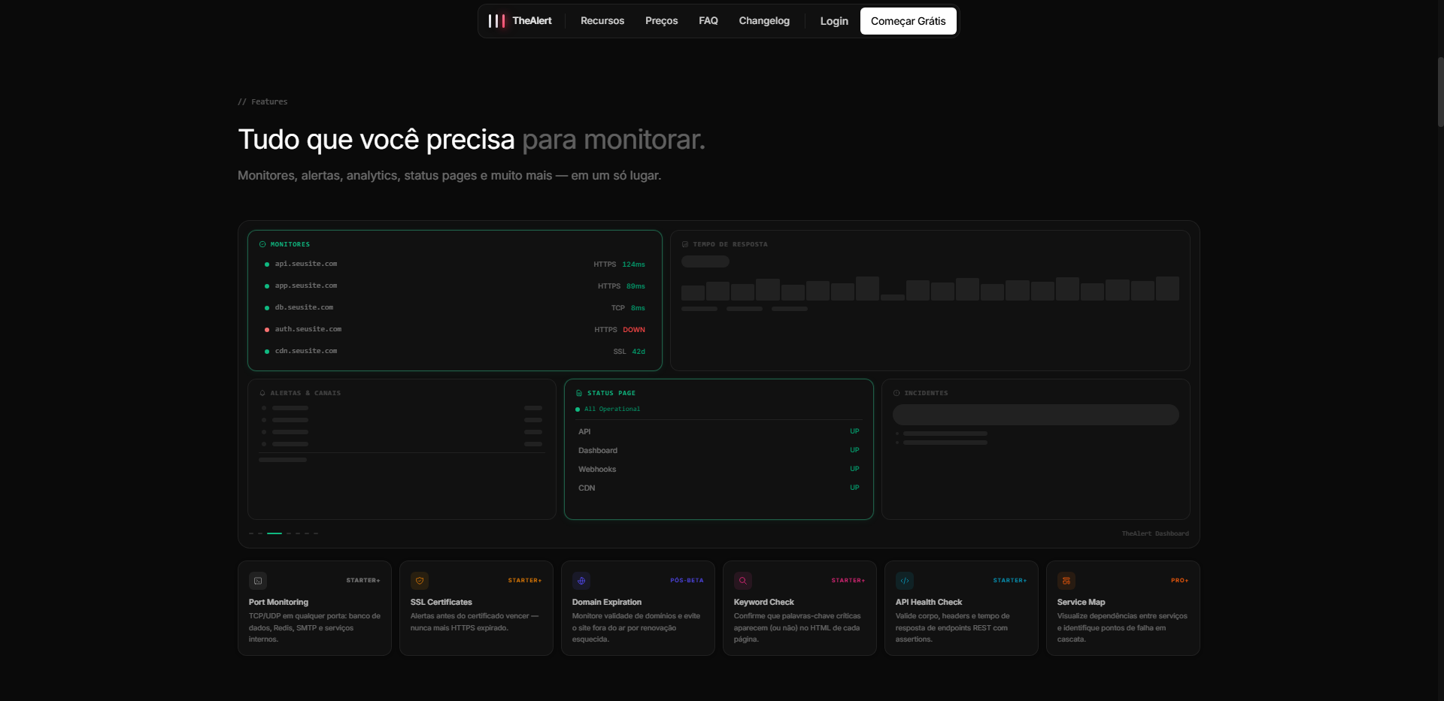
Task: Click the UP status next to Webhooks
Action: pos(854,469)
